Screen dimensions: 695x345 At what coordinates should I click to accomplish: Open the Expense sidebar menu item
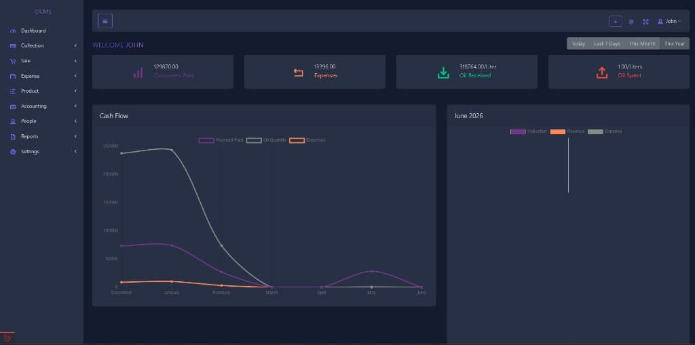pyautogui.click(x=41, y=76)
